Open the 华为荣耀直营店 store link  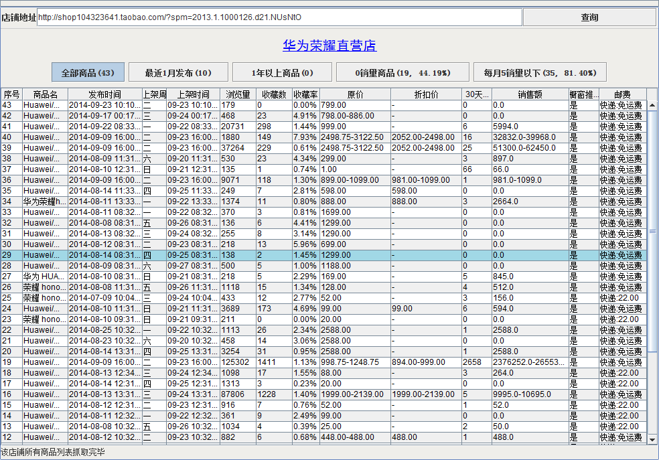tap(329, 46)
